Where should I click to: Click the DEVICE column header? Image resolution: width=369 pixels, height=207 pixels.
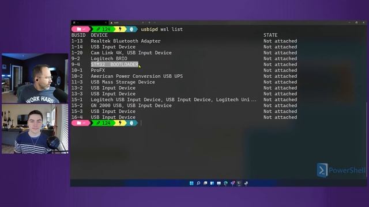coord(99,35)
